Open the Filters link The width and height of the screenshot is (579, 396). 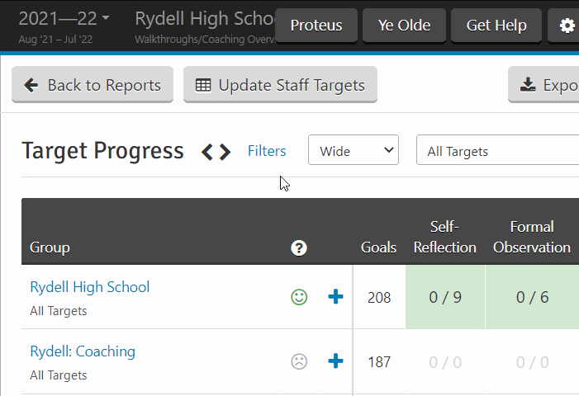click(x=267, y=151)
